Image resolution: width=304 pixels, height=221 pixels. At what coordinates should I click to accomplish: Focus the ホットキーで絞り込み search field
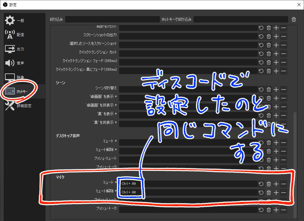pyautogui.click(x=241, y=19)
